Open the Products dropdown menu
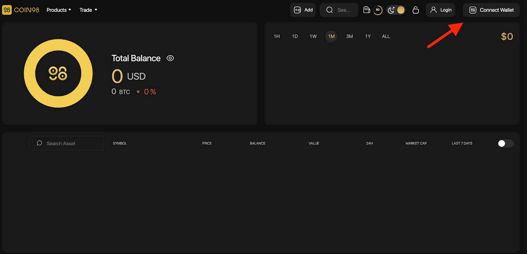 pyautogui.click(x=59, y=10)
